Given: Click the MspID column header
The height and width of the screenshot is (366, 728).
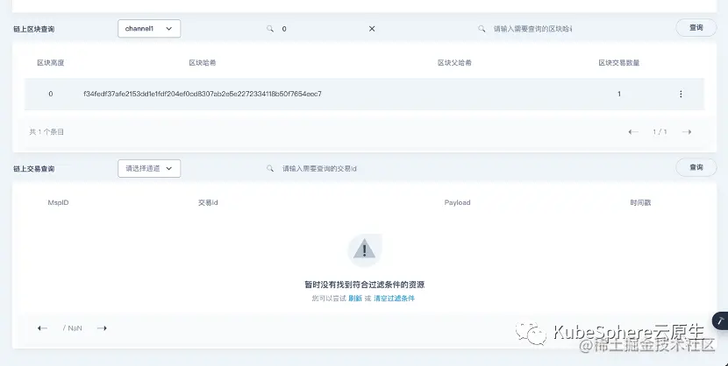Looking at the screenshot, I should click(x=58, y=203).
